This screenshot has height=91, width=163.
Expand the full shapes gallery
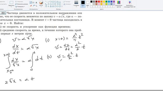tap(62, 6)
